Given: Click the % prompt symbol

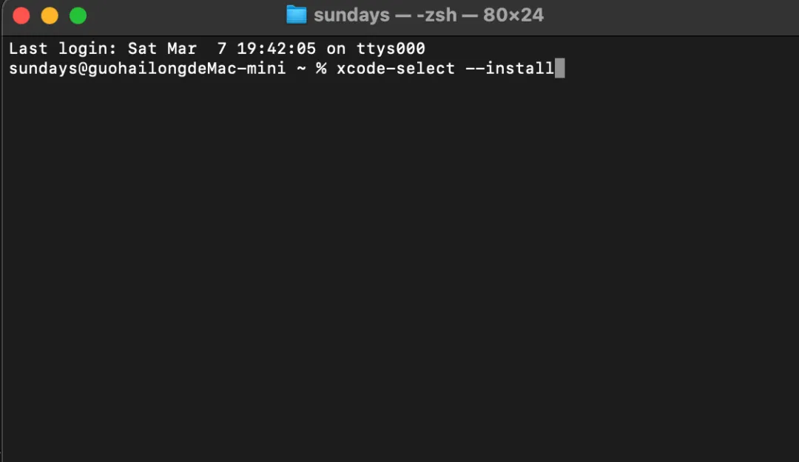Looking at the screenshot, I should [x=321, y=68].
